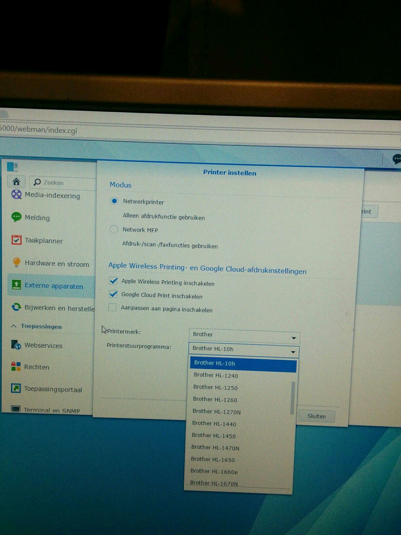Open the Printermerk dropdown showing Brother
Viewport: 401px width, 535px height.
click(244, 335)
